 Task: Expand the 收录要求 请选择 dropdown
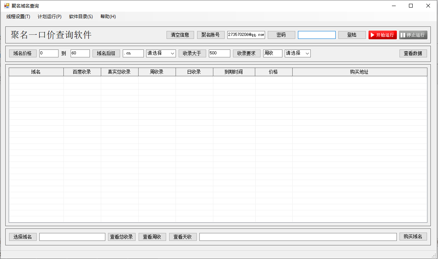(298, 53)
